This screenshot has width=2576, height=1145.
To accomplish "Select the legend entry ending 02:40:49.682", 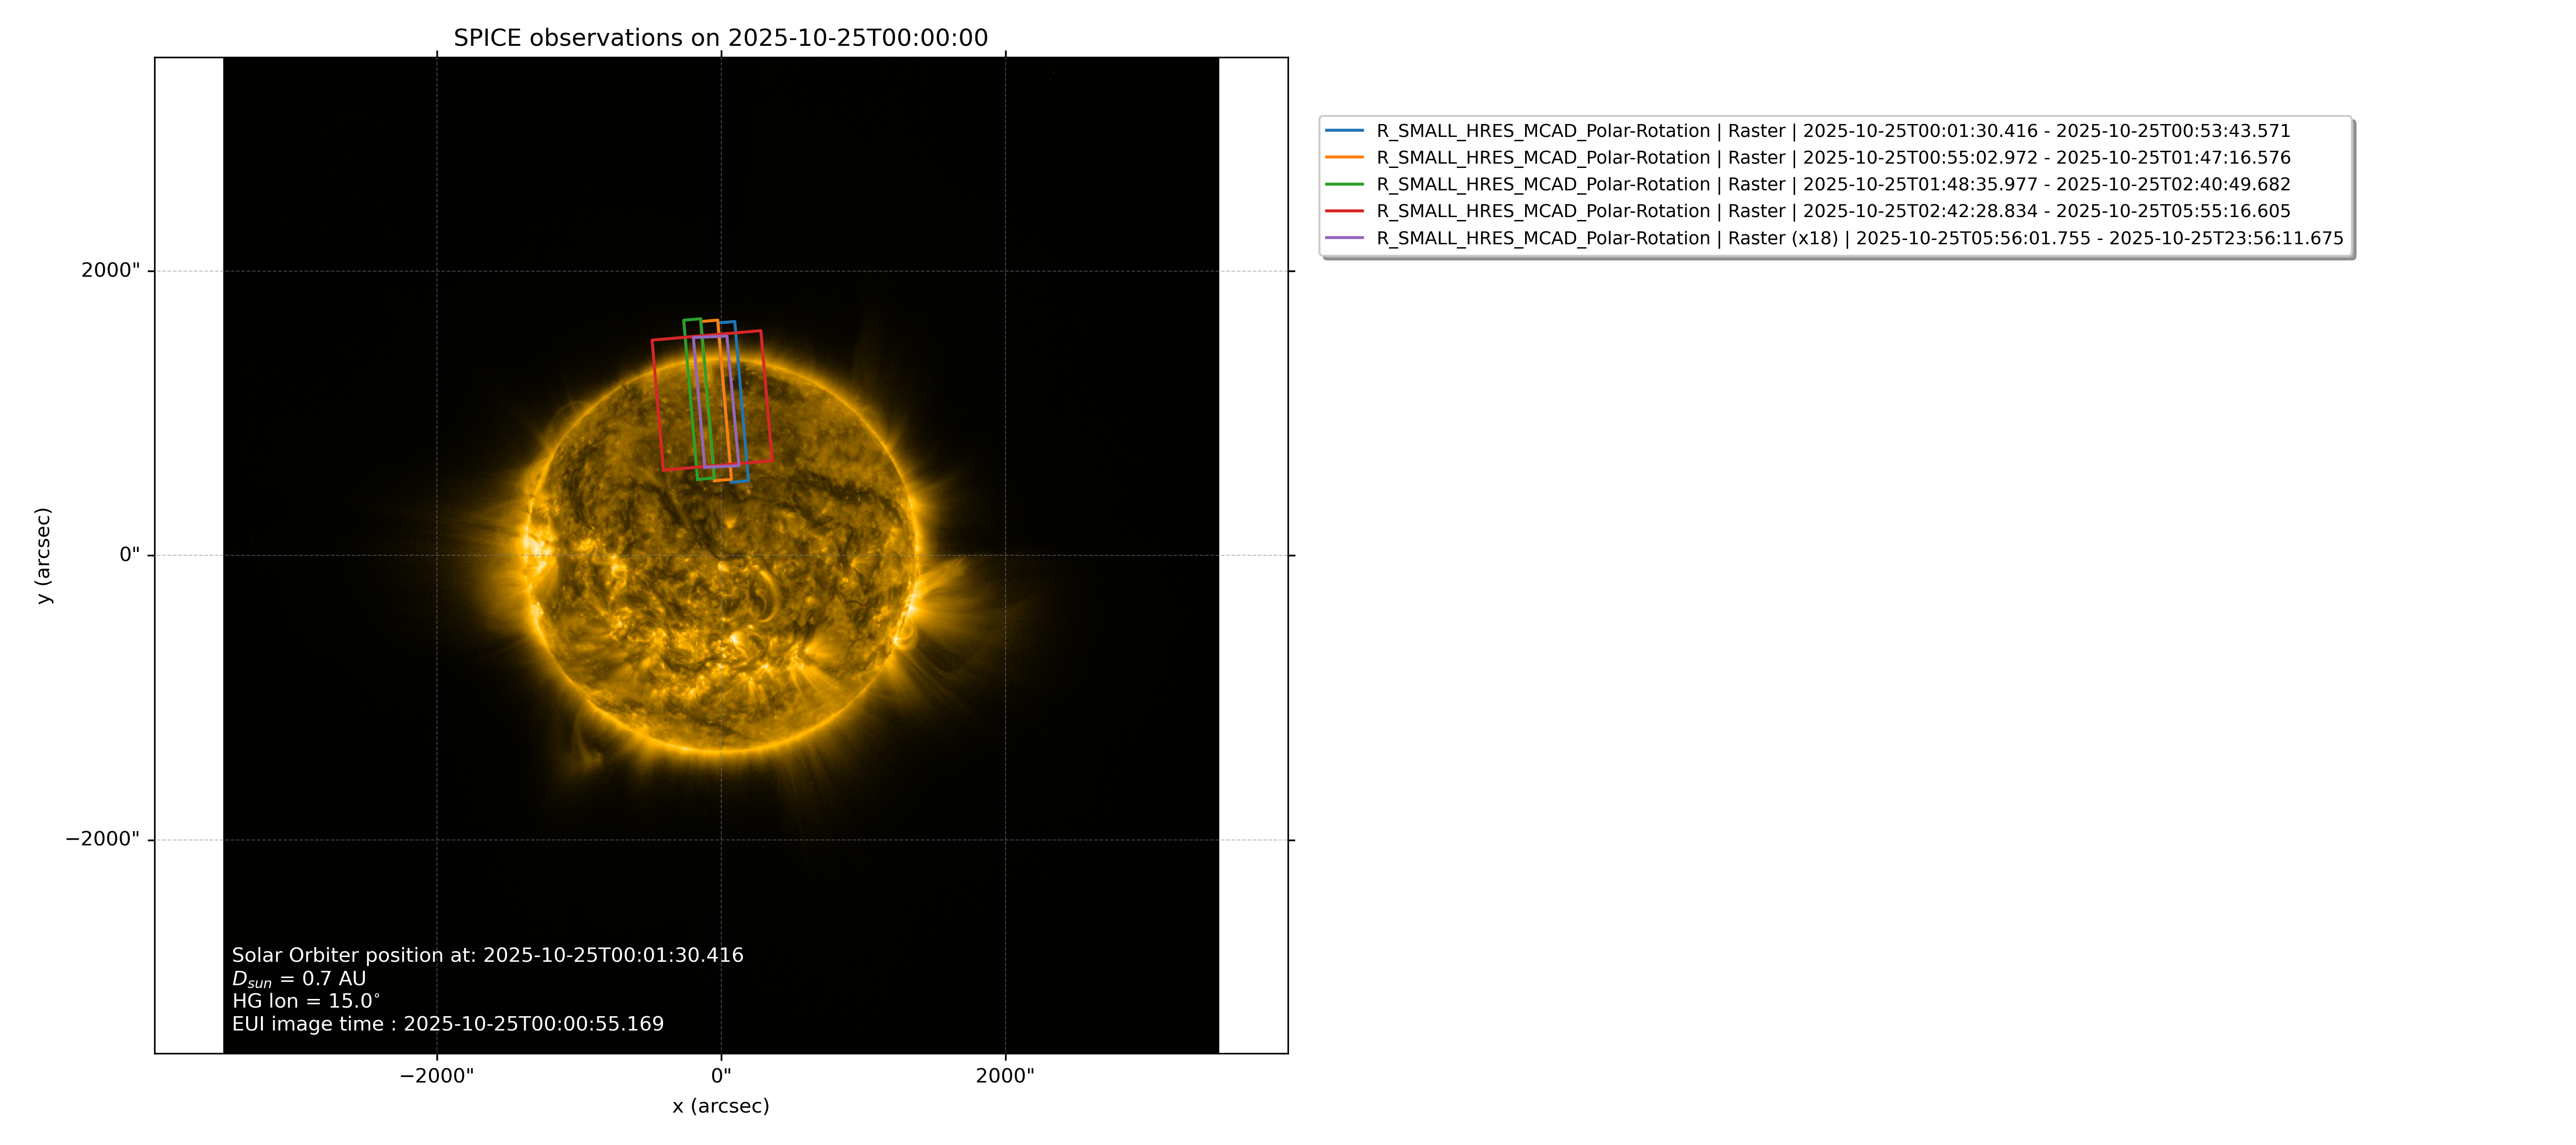I will pyautogui.click(x=1833, y=185).
